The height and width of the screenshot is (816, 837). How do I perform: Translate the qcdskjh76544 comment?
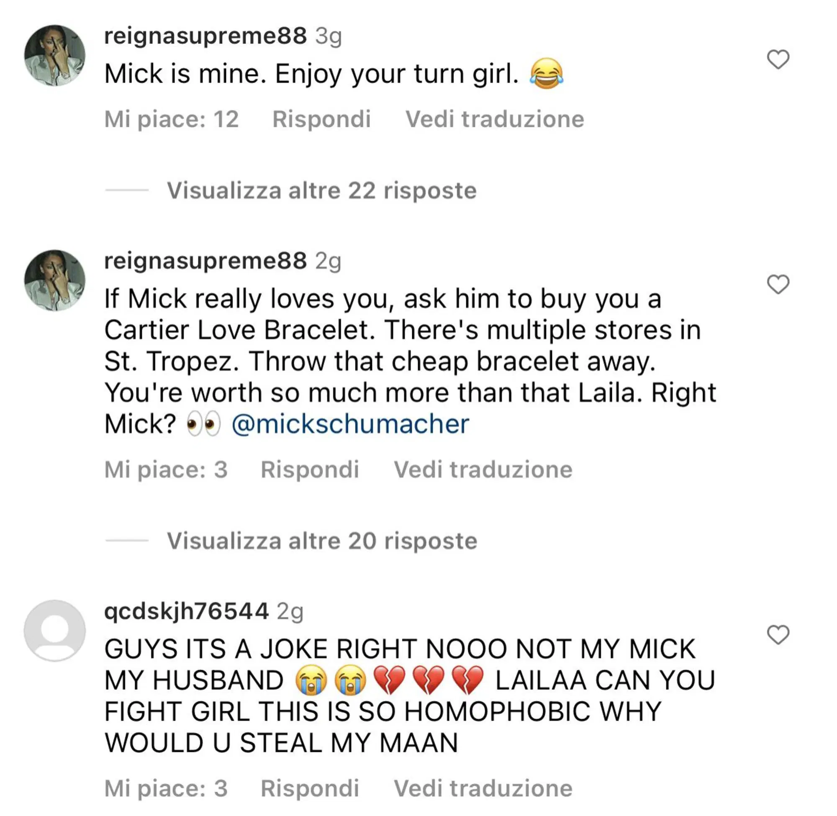point(483,788)
